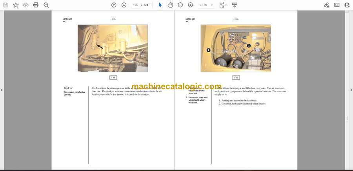This screenshot has height=171, width=353.
Task: Open the Share with others user icon
Action: click(347, 5)
